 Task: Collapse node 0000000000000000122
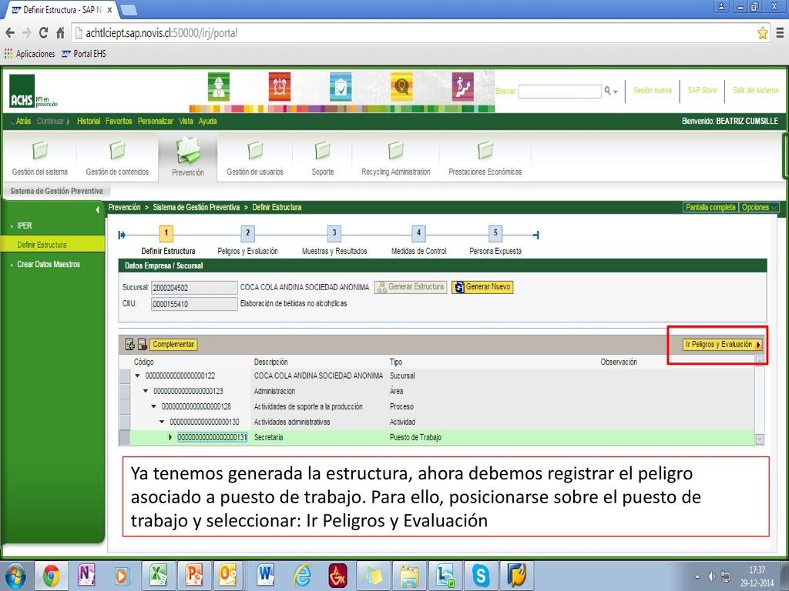click(x=137, y=376)
